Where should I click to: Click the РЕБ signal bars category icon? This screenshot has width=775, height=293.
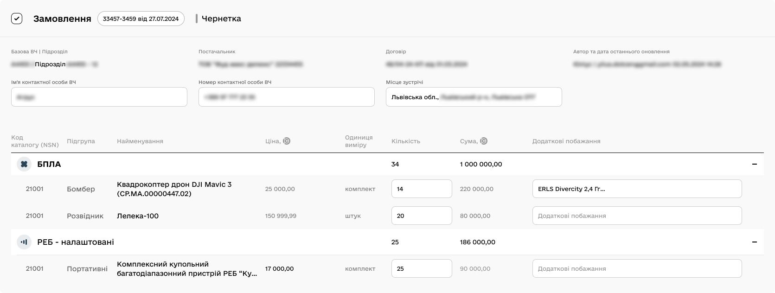(x=24, y=242)
